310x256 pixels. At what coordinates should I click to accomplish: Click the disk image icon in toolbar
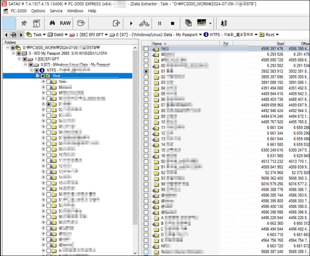81,23
